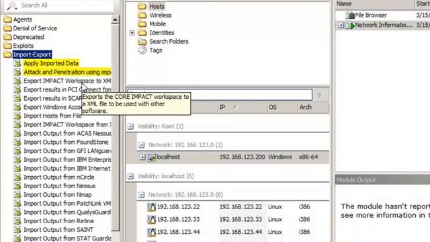Sort hosts by OS column

click(x=282, y=108)
